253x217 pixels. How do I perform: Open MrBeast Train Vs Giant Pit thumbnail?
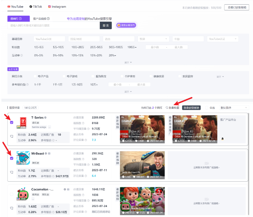click(142, 165)
